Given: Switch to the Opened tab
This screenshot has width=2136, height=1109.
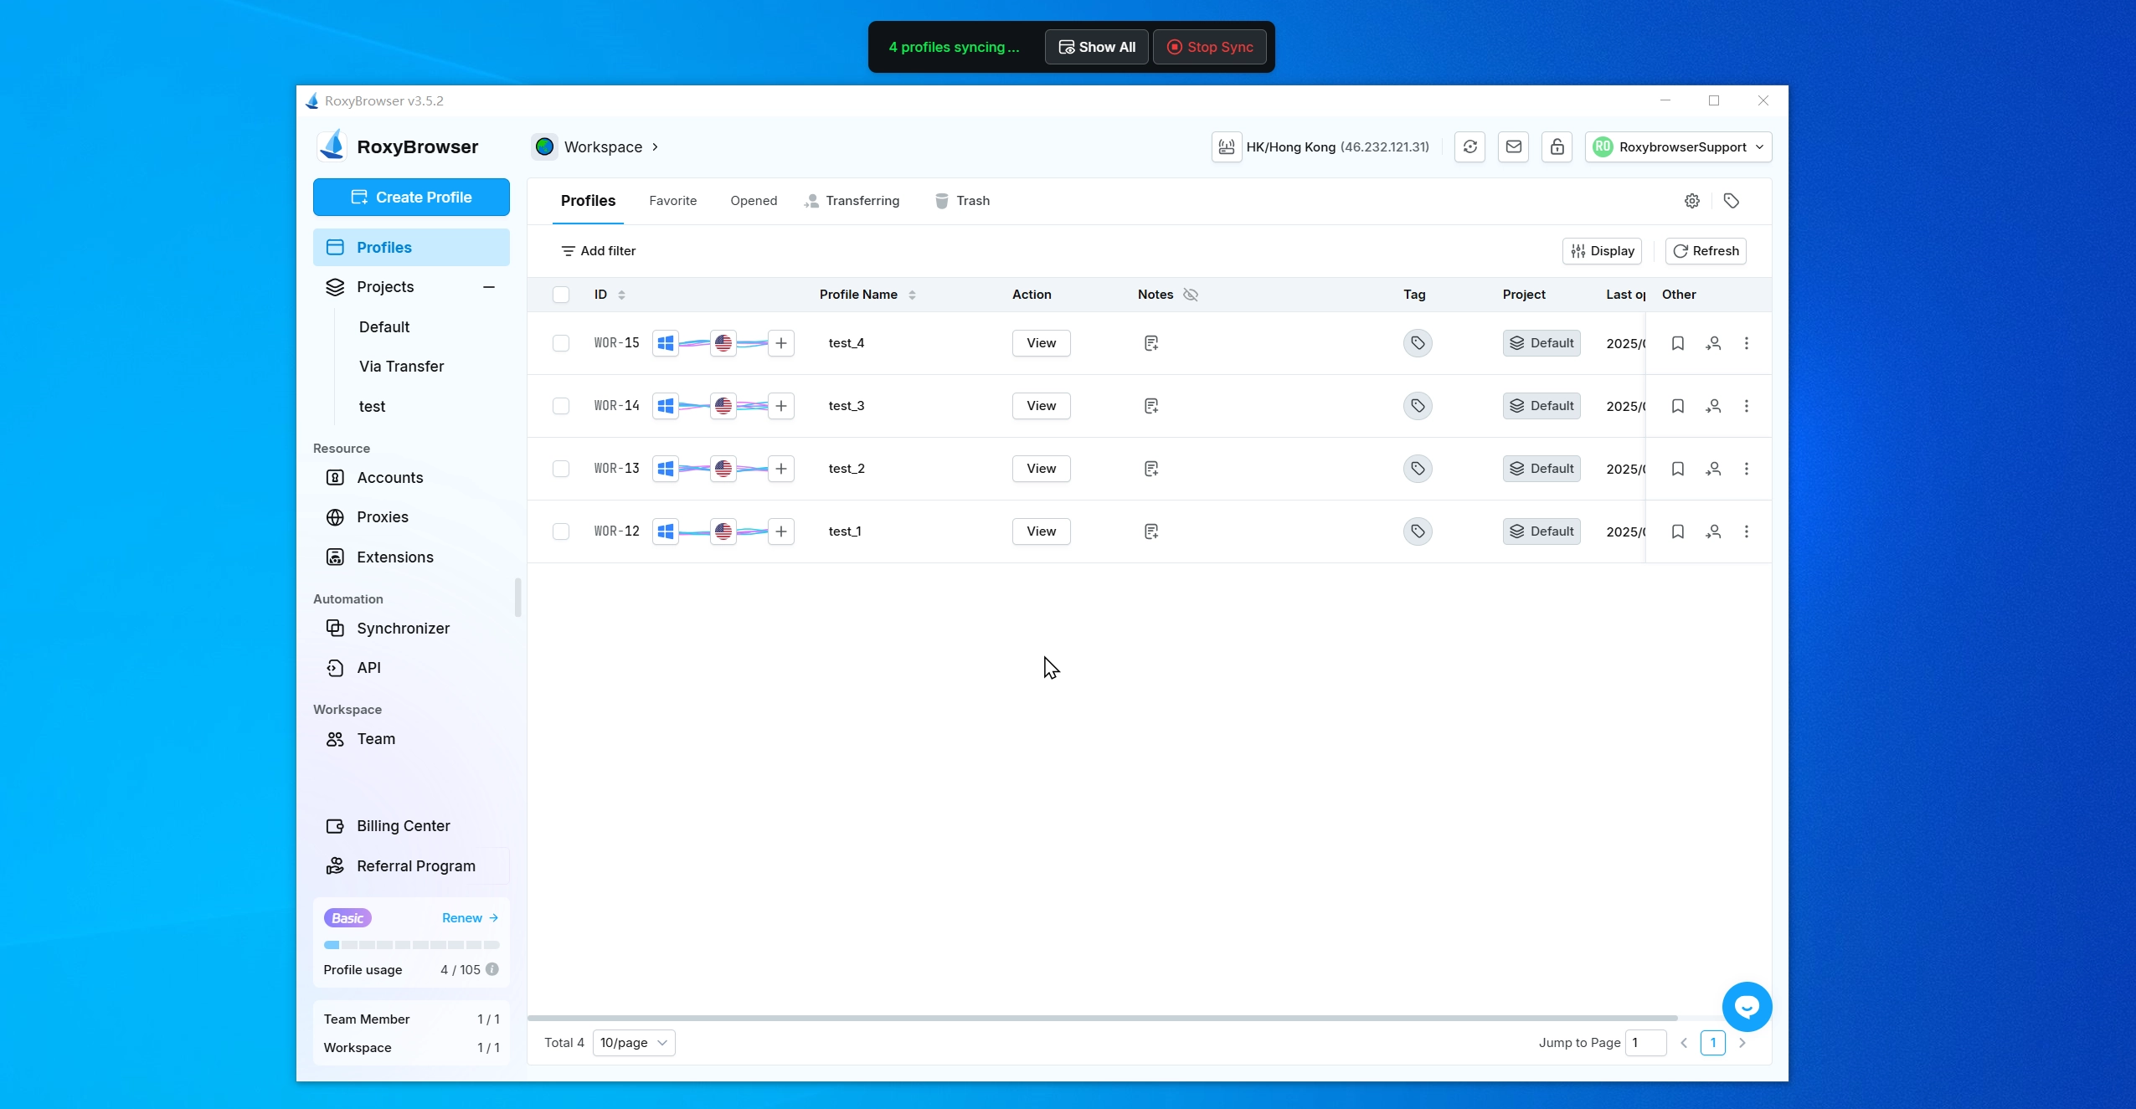Looking at the screenshot, I should pyautogui.click(x=753, y=201).
